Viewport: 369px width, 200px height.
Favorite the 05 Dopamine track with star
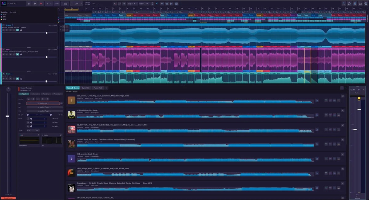pyautogui.click(x=317, y=159)
